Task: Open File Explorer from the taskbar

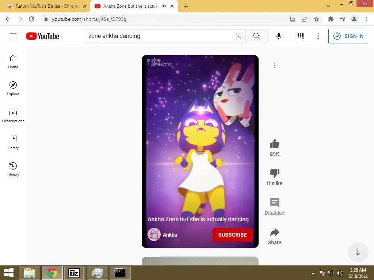Action: [30, 273]
